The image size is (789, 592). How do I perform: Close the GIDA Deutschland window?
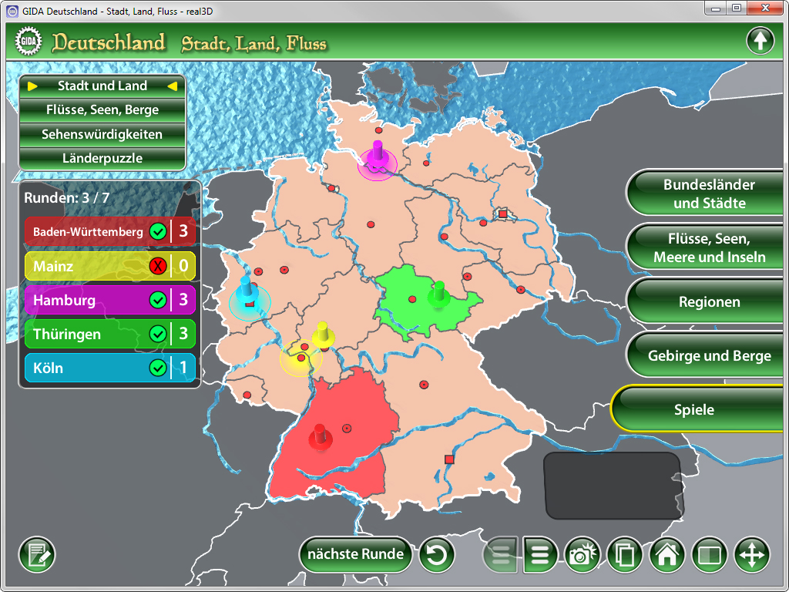pyautogui.click(x=764, y=8)
